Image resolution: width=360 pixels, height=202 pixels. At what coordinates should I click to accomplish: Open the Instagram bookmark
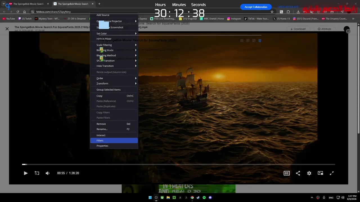(x=234, y=19)
